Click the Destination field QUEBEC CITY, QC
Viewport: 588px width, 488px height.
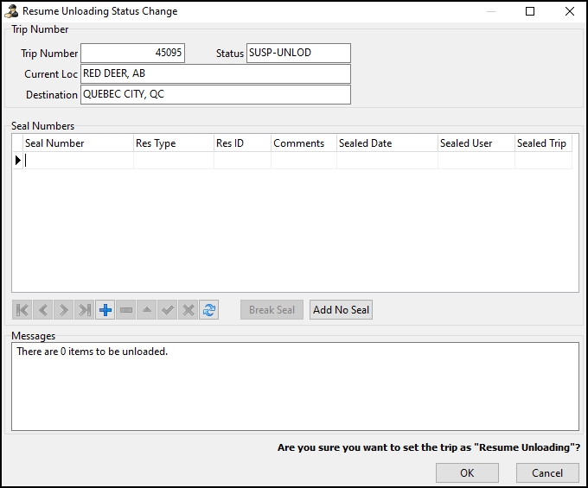(215, 94)
